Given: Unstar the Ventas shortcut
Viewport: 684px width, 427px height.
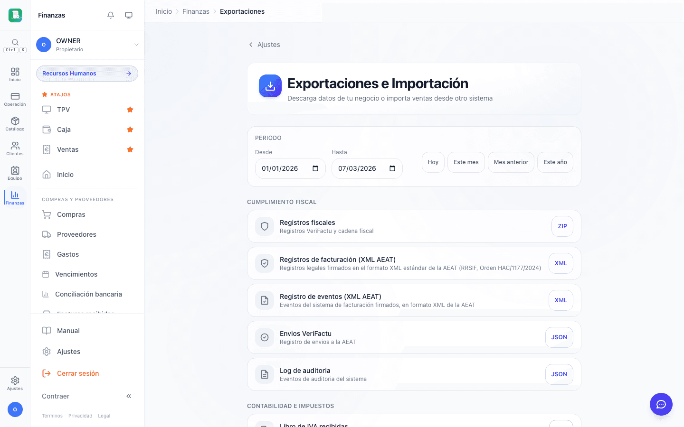Looking at the screenshot, I should (130, 149).
